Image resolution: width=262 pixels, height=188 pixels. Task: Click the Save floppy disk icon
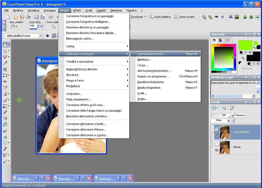[x=36, y=17]
